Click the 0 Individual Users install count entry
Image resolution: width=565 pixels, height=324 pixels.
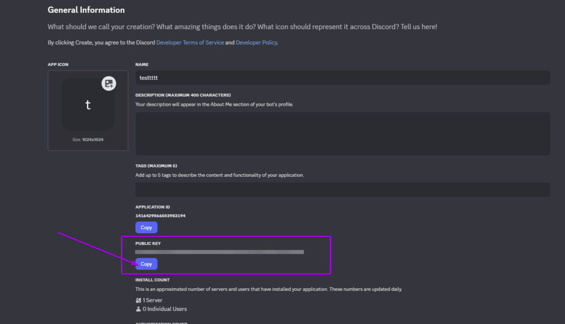coord(161,309)
